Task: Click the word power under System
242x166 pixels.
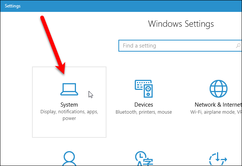Action: tap(69, 118)
